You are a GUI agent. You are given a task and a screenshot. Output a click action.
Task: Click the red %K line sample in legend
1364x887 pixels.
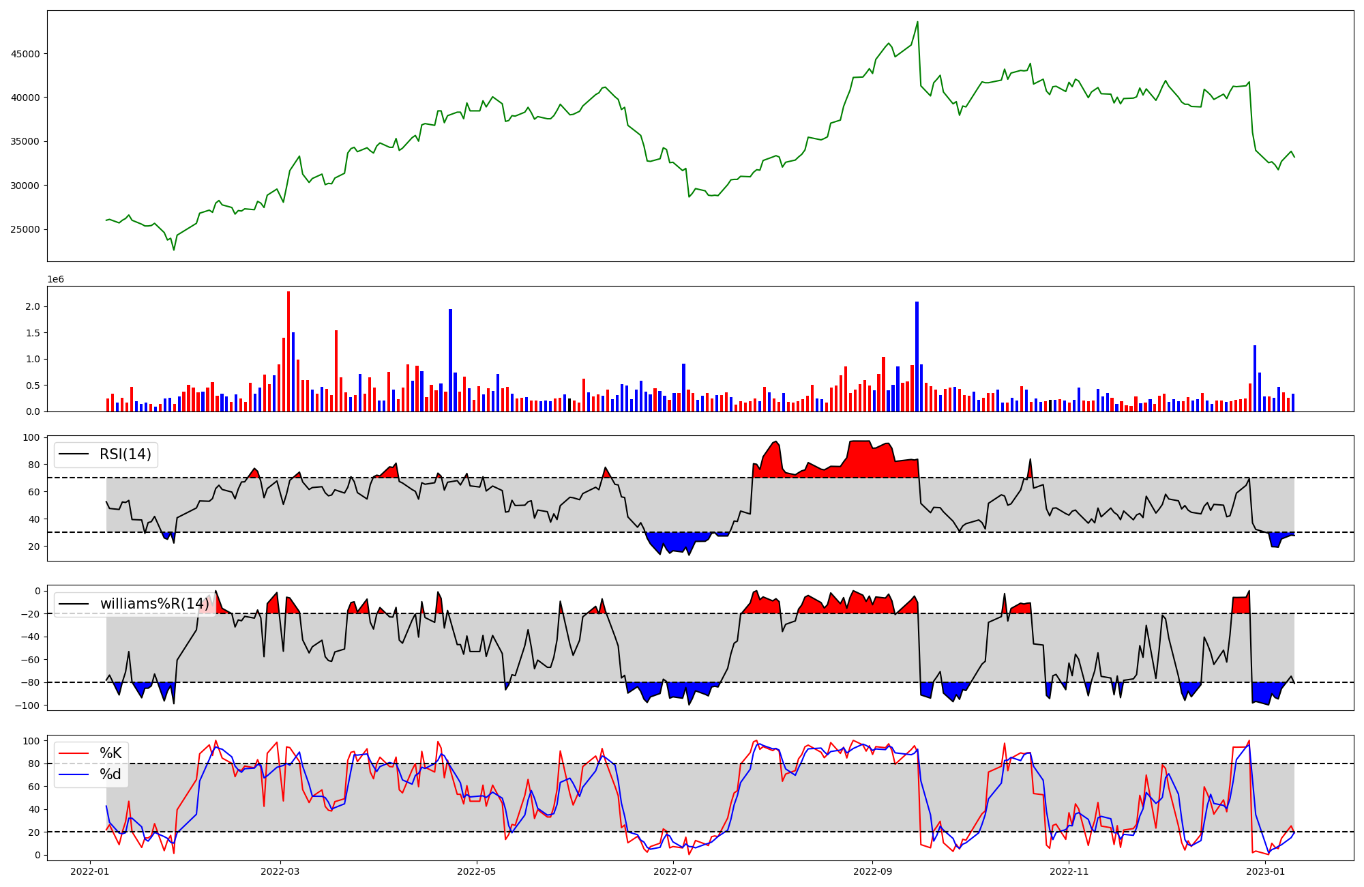[x=74, y=753]
